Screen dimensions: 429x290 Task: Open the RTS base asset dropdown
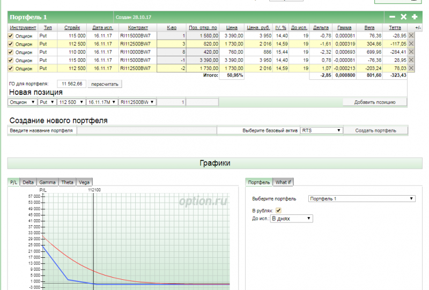click(x=321, y=130)
